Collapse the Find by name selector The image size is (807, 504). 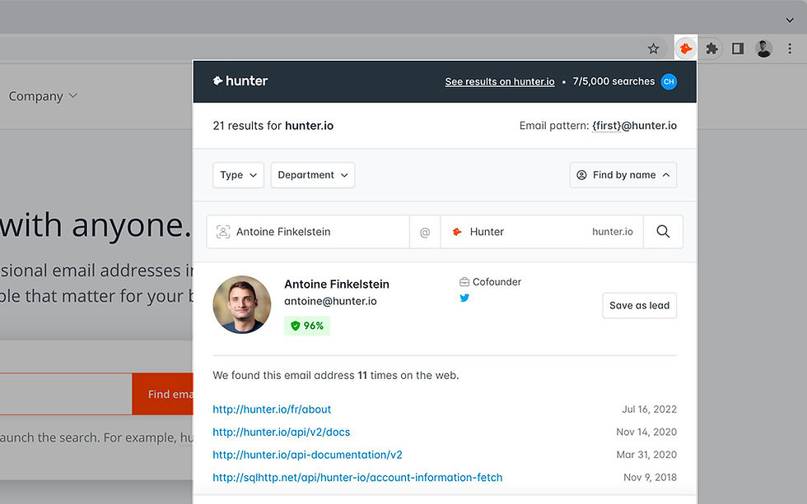point(623,174)
